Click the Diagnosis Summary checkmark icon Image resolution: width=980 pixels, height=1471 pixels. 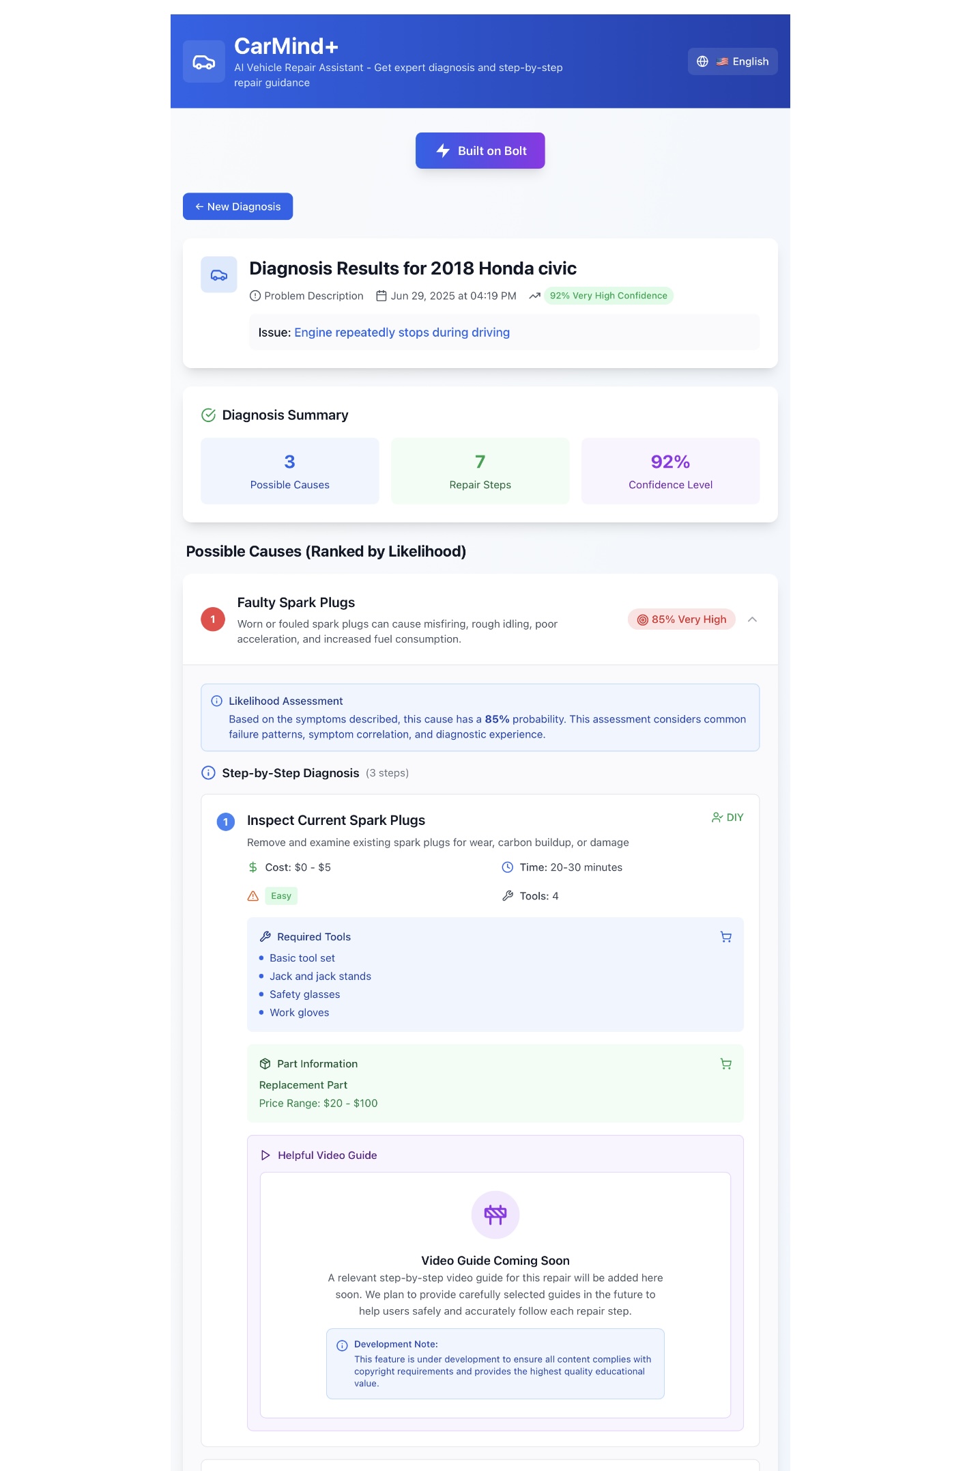[x=209, y=415]
